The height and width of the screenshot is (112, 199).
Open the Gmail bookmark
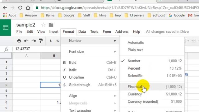tap(193, 15)
